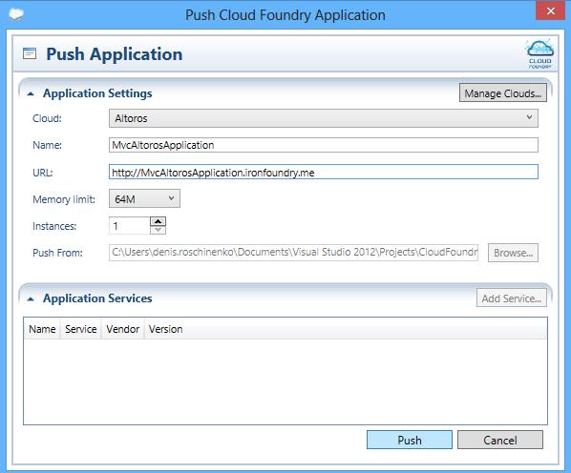Image resolution: width=571 pixels, height=473 pixels.
Task: Sort services by Name column header
Action: (42, 329)
